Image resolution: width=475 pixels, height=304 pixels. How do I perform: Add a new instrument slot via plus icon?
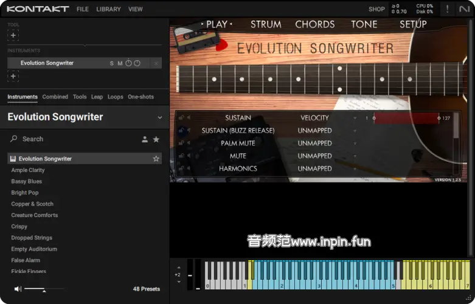tap(13, 76)
